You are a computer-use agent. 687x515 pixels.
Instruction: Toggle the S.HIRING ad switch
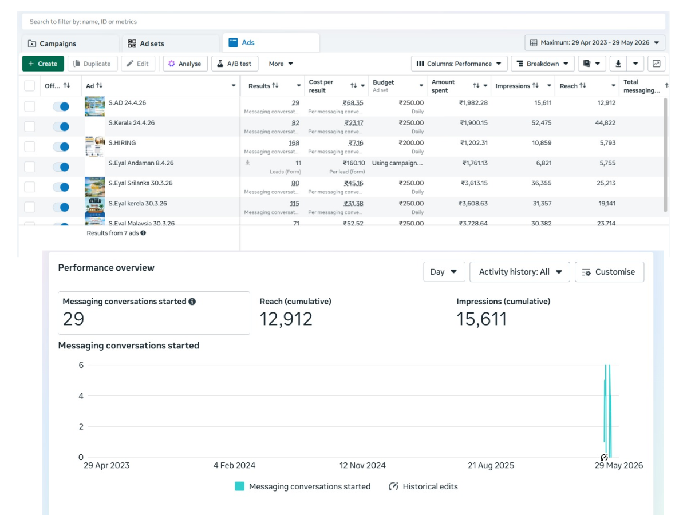[61, 146]
